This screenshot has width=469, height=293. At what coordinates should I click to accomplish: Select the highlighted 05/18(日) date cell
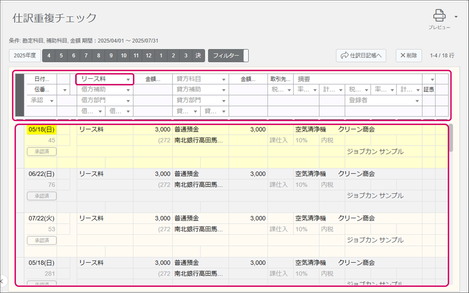tap(42, 129)
